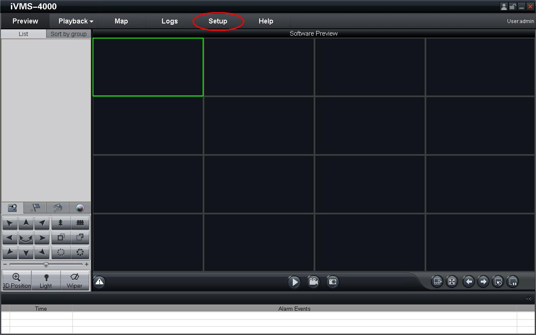Viewport: 536px width, 335px height.
Task: Click the Alarm Events column header
Action: tap(294, 309)
